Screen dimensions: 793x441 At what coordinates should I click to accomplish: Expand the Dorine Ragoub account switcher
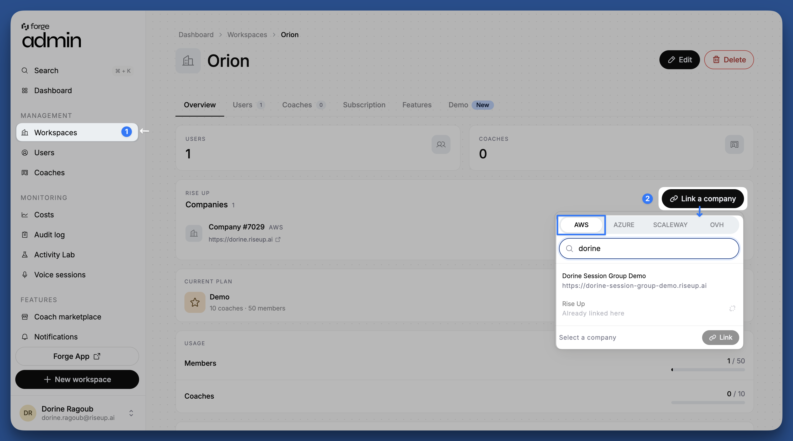pyautogui.click(x=131, y=413)
